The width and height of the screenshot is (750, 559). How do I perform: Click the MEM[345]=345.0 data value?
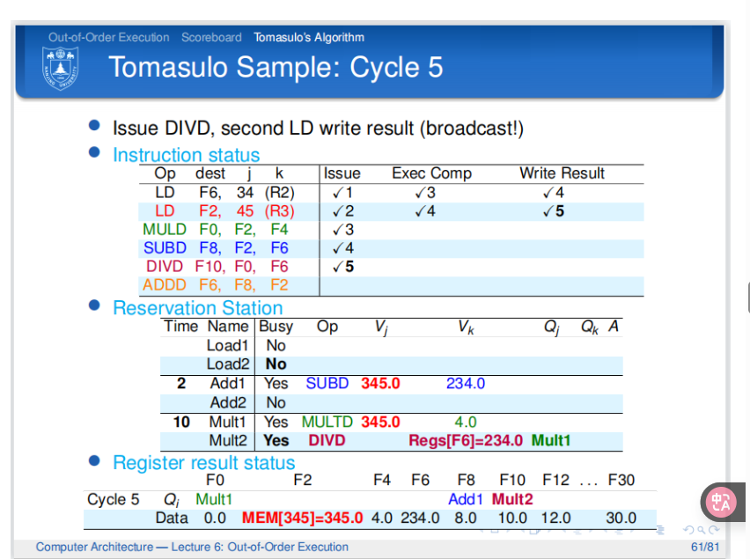(x=302, y=518)
